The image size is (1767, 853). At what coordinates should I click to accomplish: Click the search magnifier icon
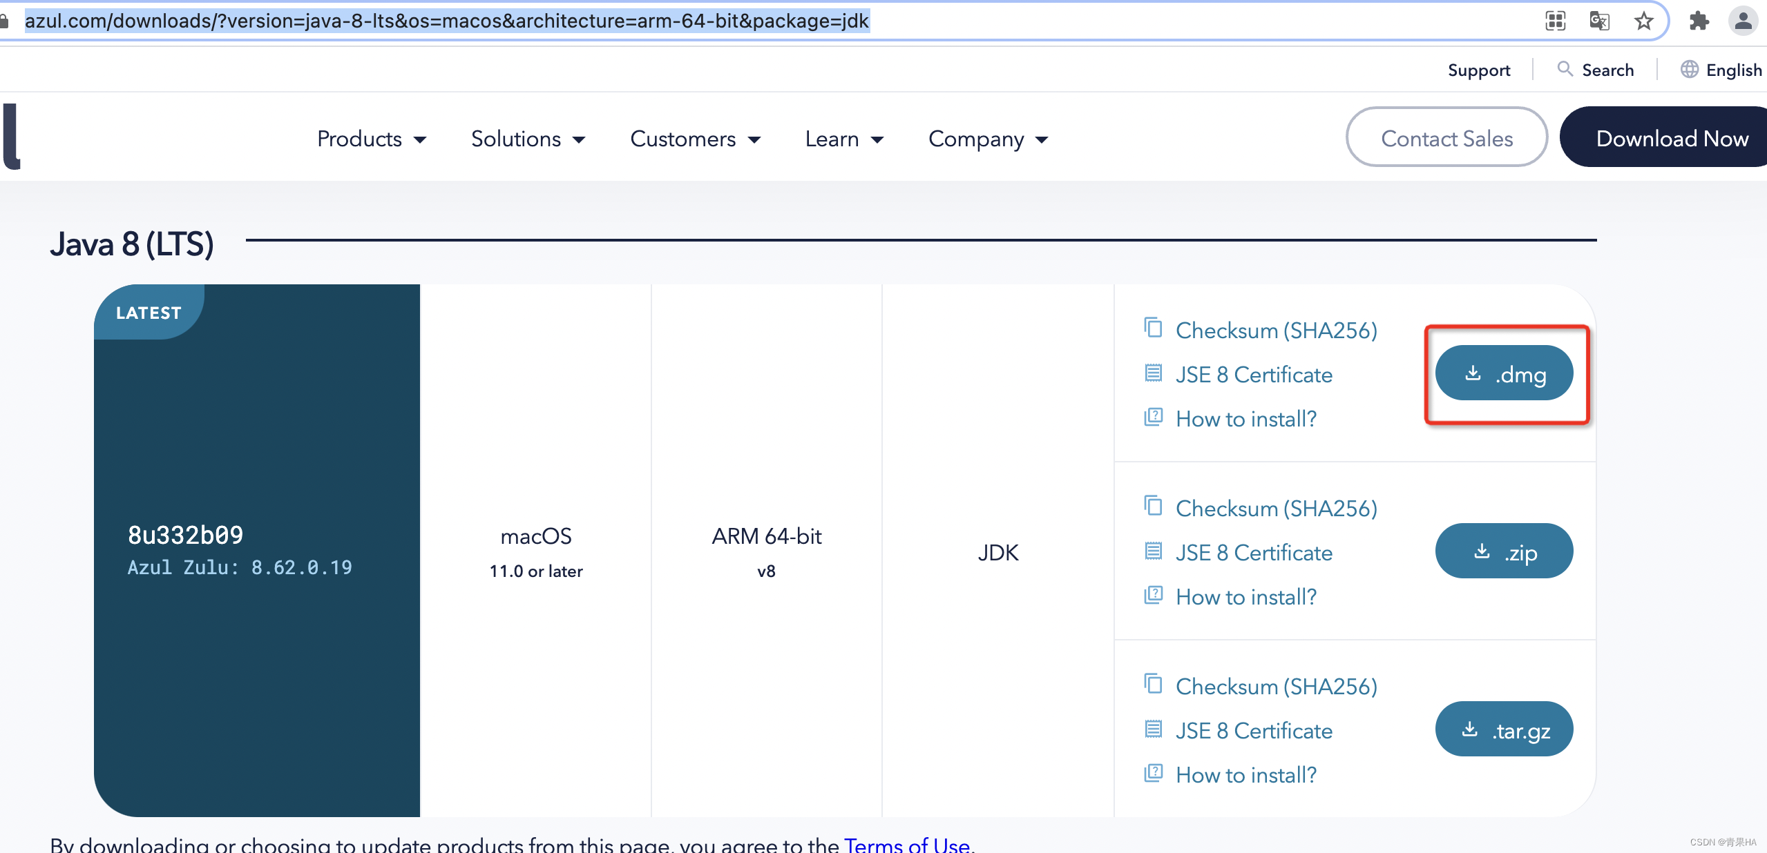pyautogui.click(x=1565, y=69)
